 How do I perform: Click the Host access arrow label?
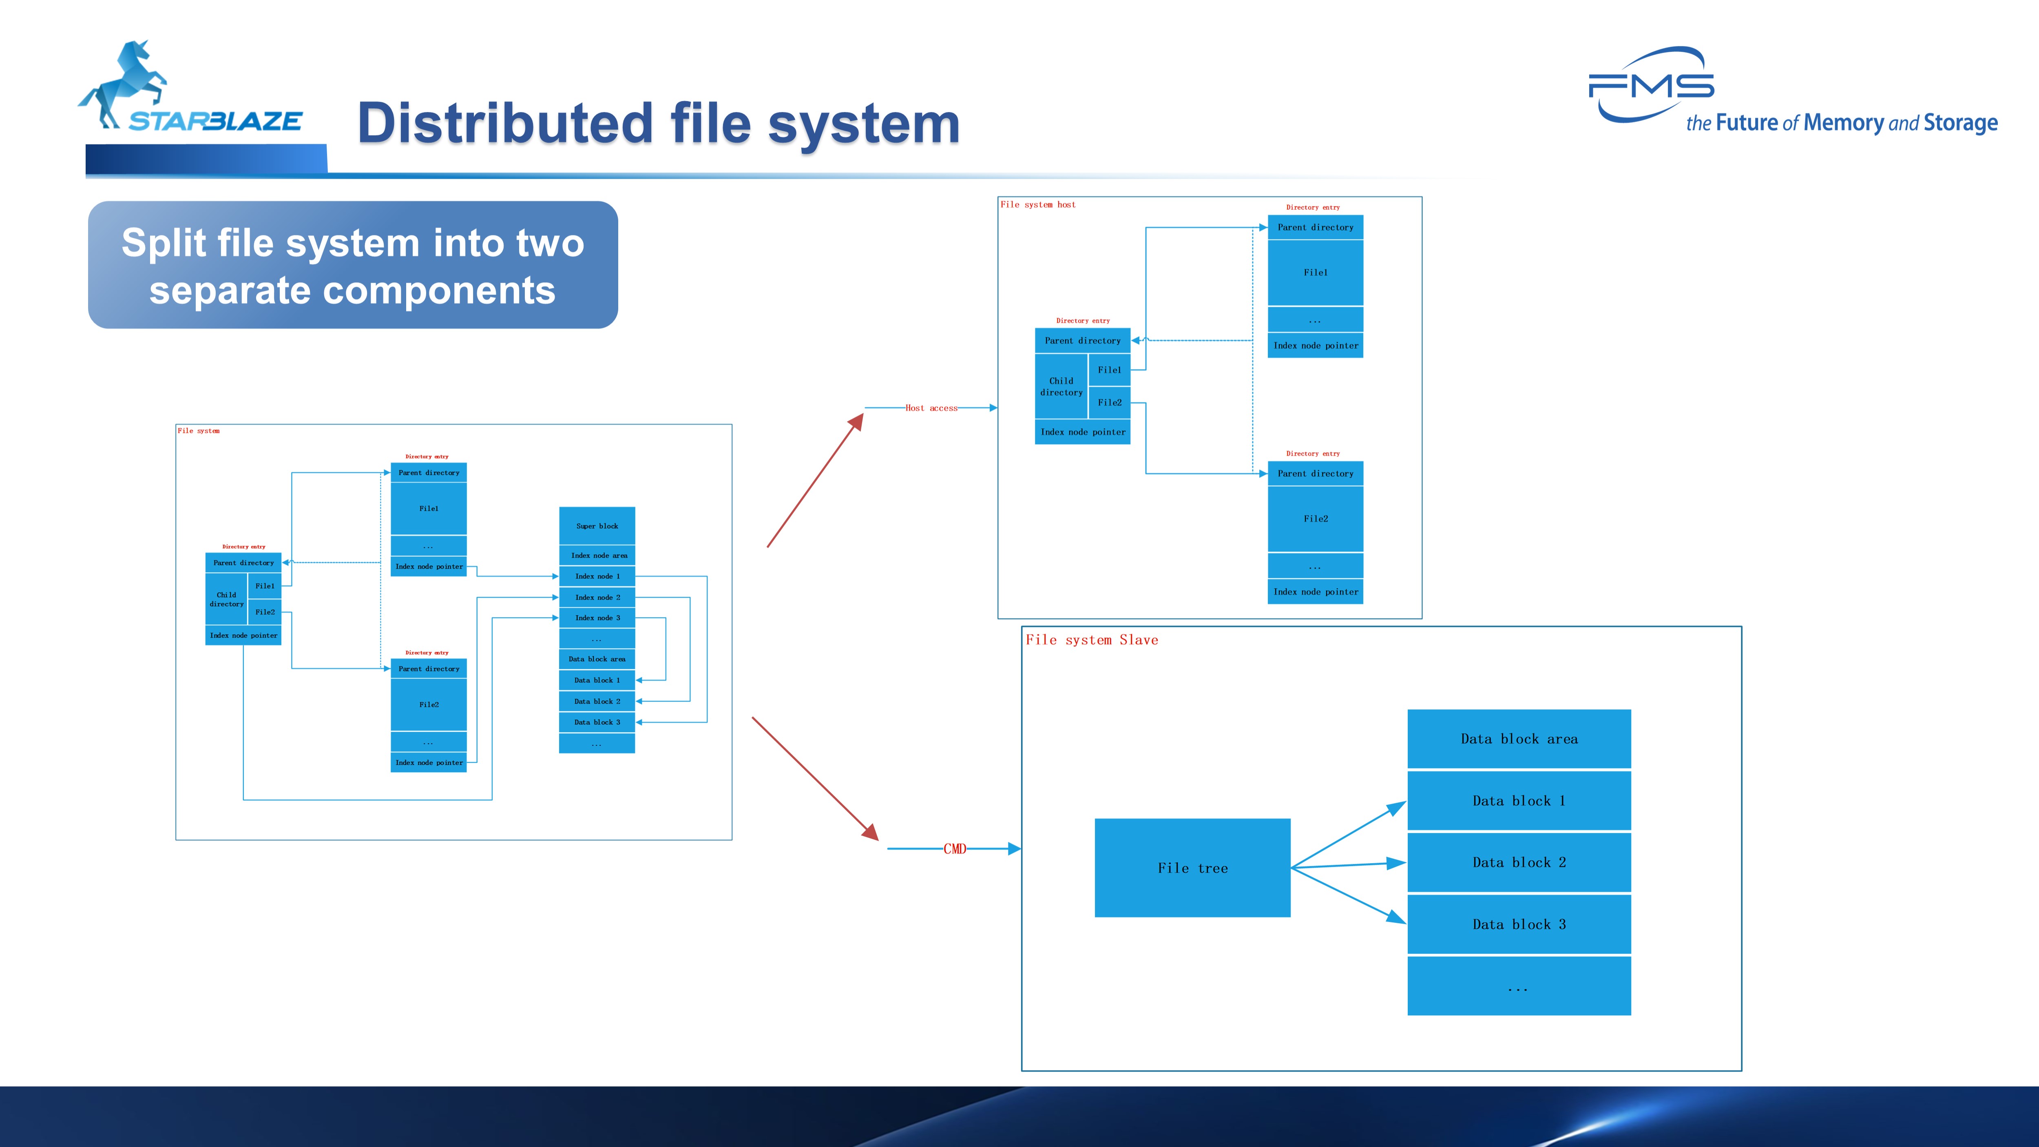pos(931,407)
